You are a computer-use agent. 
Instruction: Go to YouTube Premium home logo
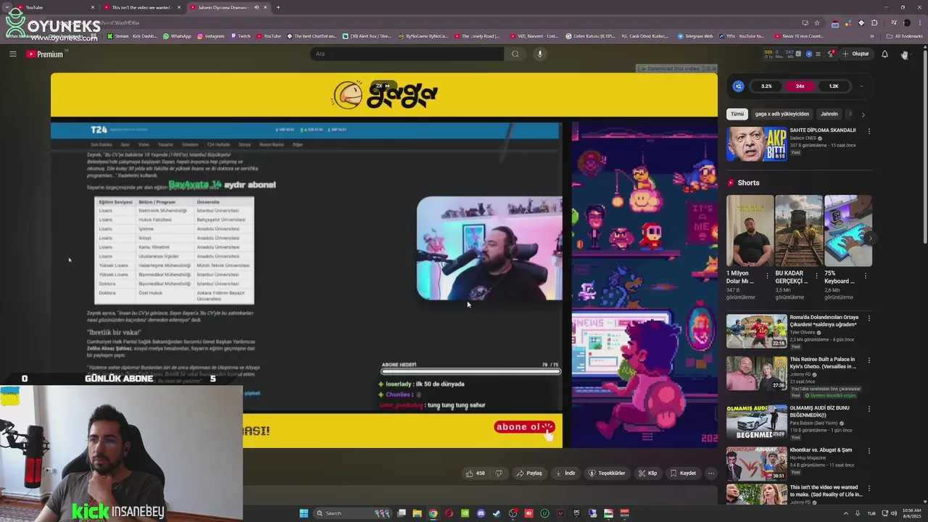tap(45, 54)
